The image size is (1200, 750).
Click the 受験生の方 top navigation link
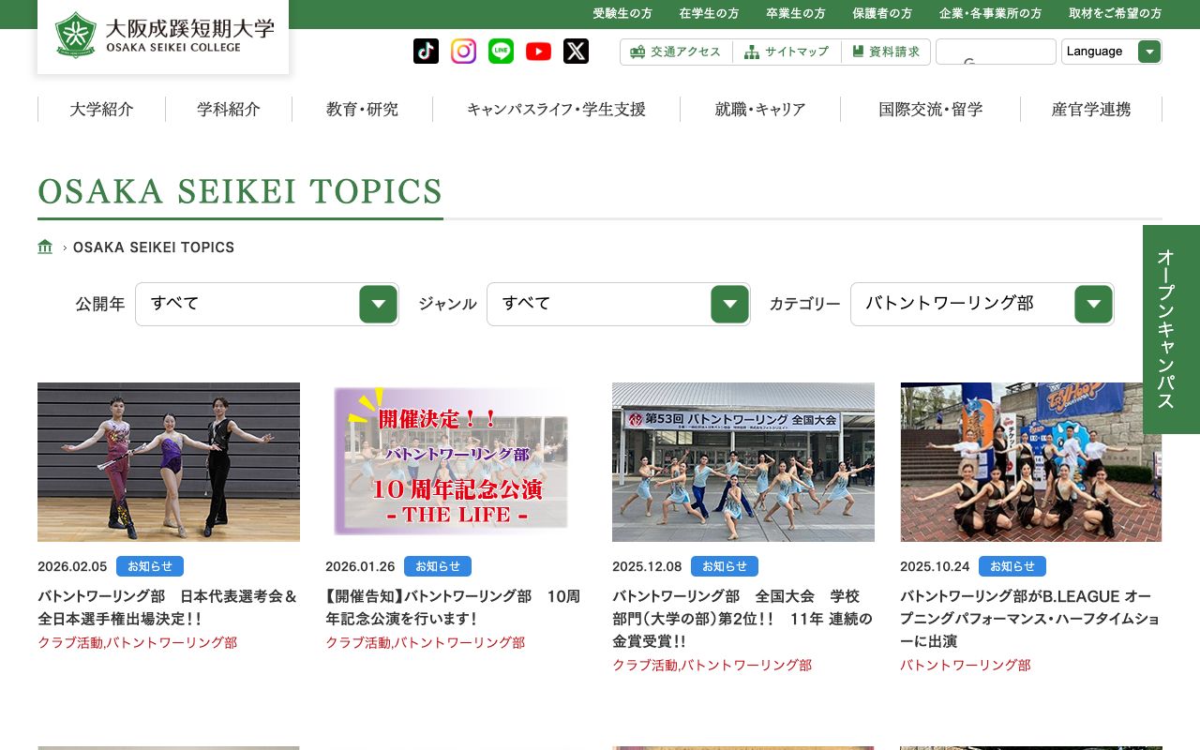(622, 14)
